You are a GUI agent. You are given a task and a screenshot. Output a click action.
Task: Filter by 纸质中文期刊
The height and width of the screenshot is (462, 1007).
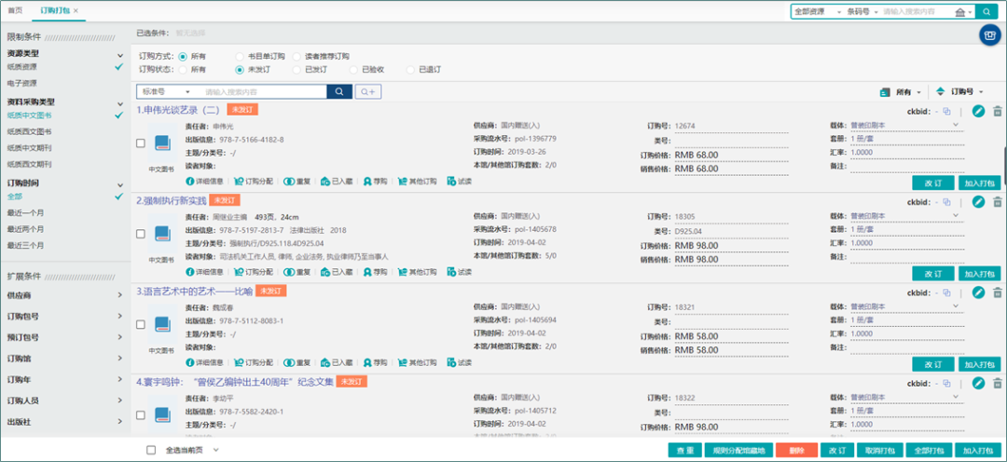(30, 147)
